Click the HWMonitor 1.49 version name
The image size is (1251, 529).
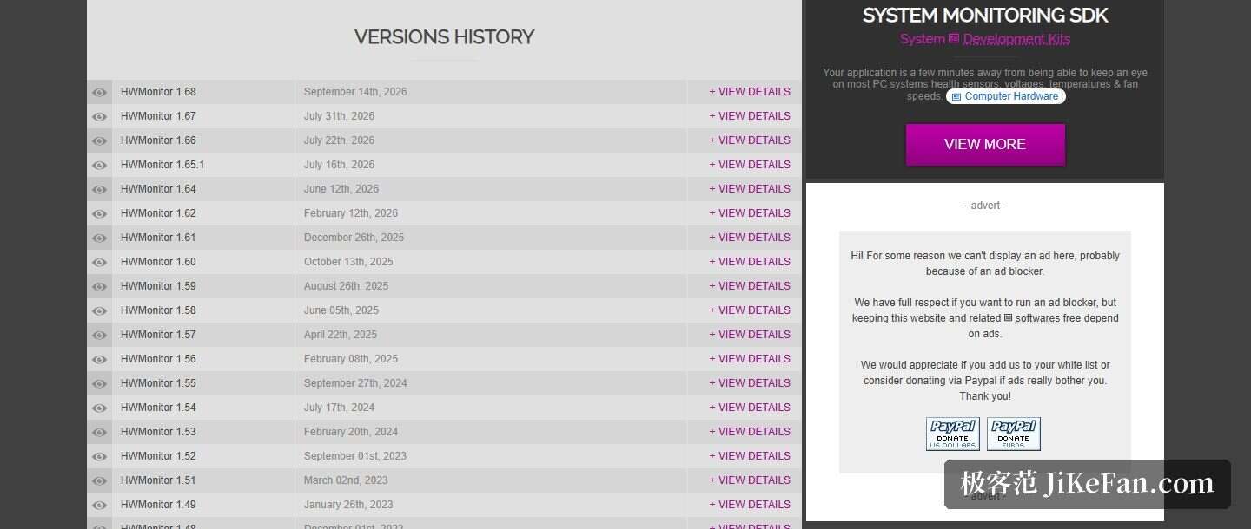click(x=158, y=505)
